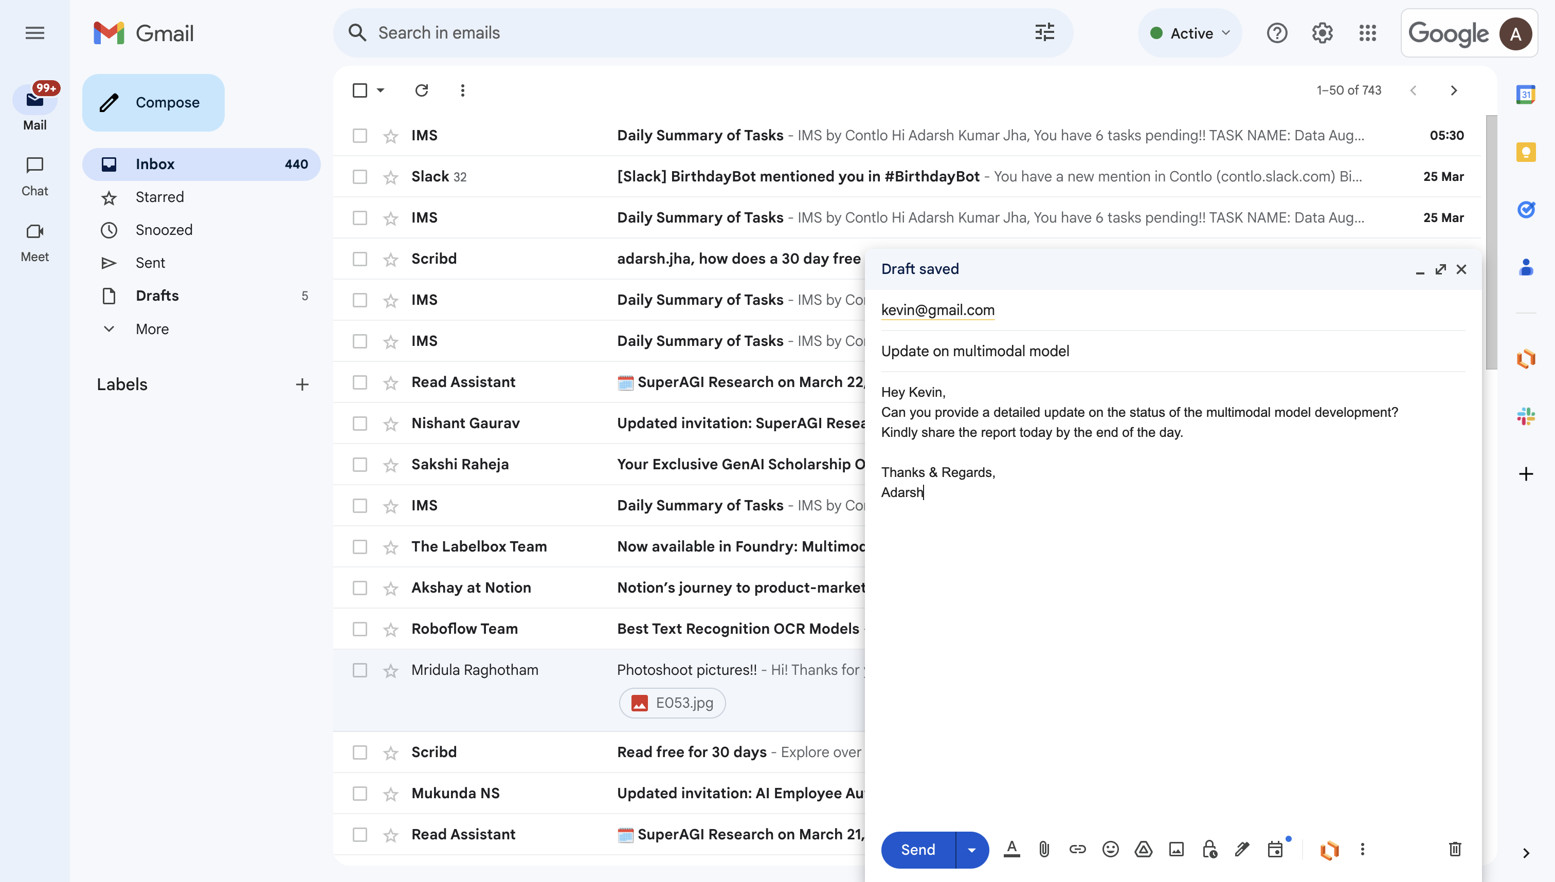
Task: Open the Inbox folder
Action: (201, 164)
